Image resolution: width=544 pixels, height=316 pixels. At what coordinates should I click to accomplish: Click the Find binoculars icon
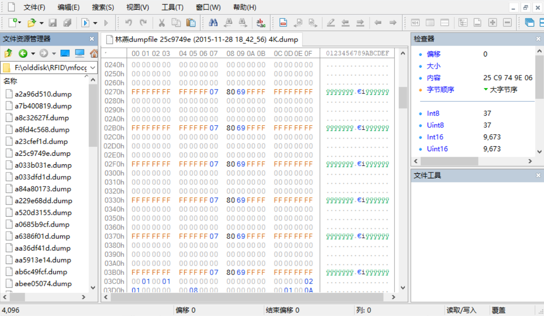(x=214, y=23)
